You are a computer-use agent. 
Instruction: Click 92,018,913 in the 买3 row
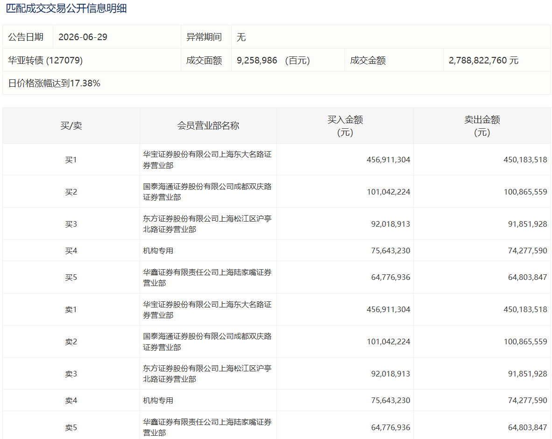coord(390,224)
